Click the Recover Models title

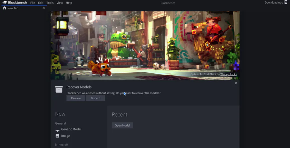(x=79, y=87)
